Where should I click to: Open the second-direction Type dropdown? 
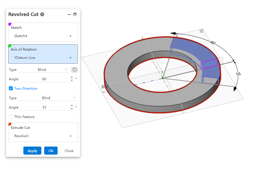click(x=47, y=98)
